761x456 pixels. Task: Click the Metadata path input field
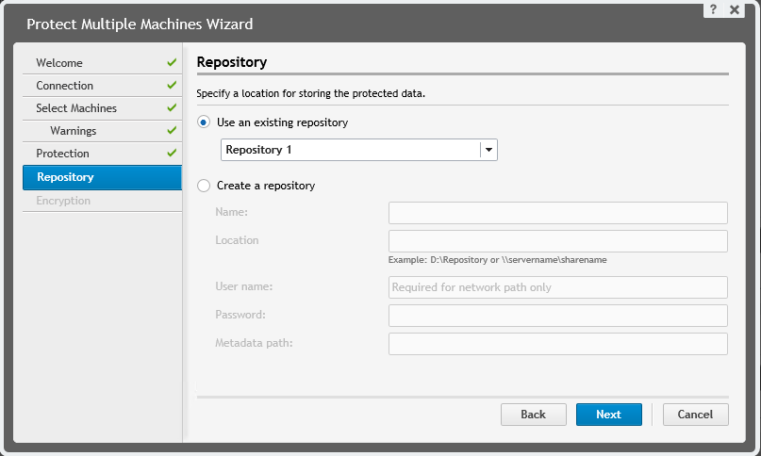(557, 344)
